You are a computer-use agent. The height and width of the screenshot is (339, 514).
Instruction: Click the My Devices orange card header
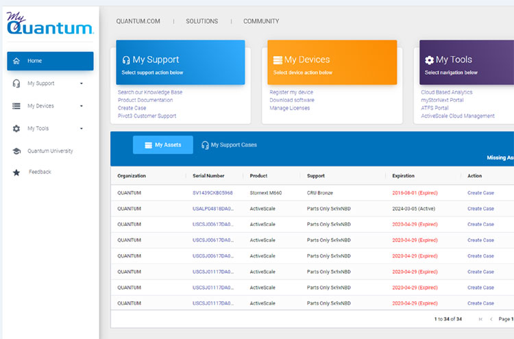point(332,62)
